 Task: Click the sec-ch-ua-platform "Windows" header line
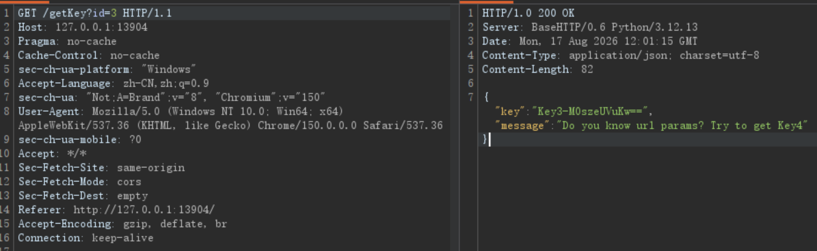point(107,69)
